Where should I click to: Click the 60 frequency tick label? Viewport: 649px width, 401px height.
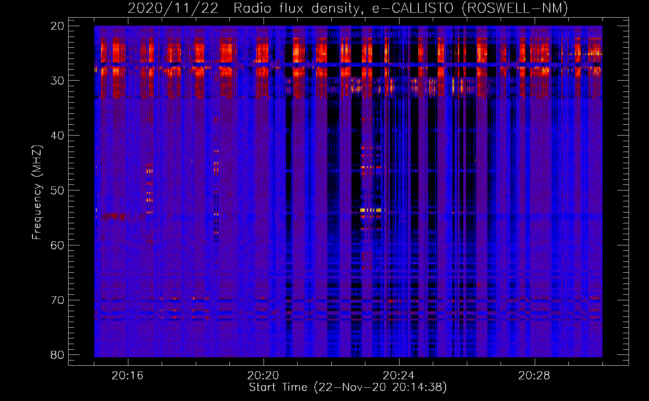pyautogui.click(x=58, y=245)
